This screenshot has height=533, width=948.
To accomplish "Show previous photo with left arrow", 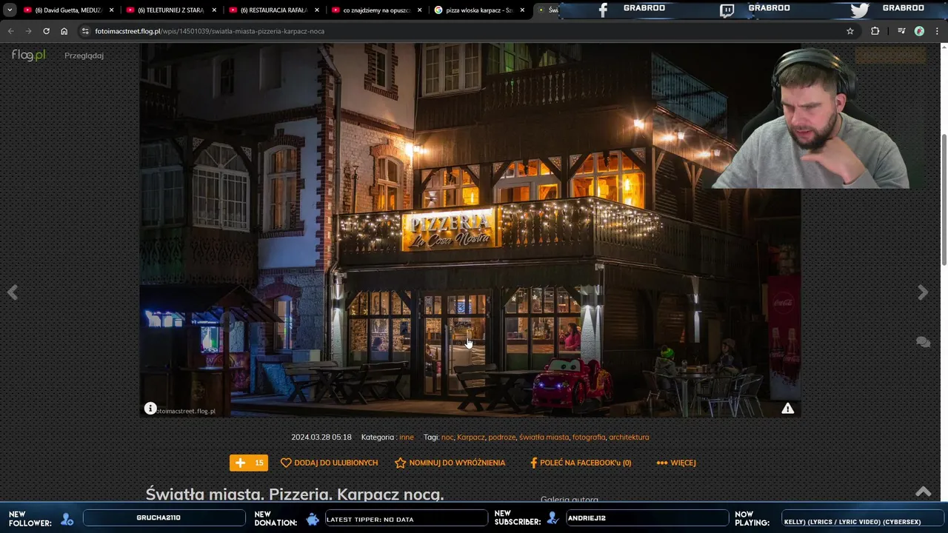I will click(x=13, y=292).
